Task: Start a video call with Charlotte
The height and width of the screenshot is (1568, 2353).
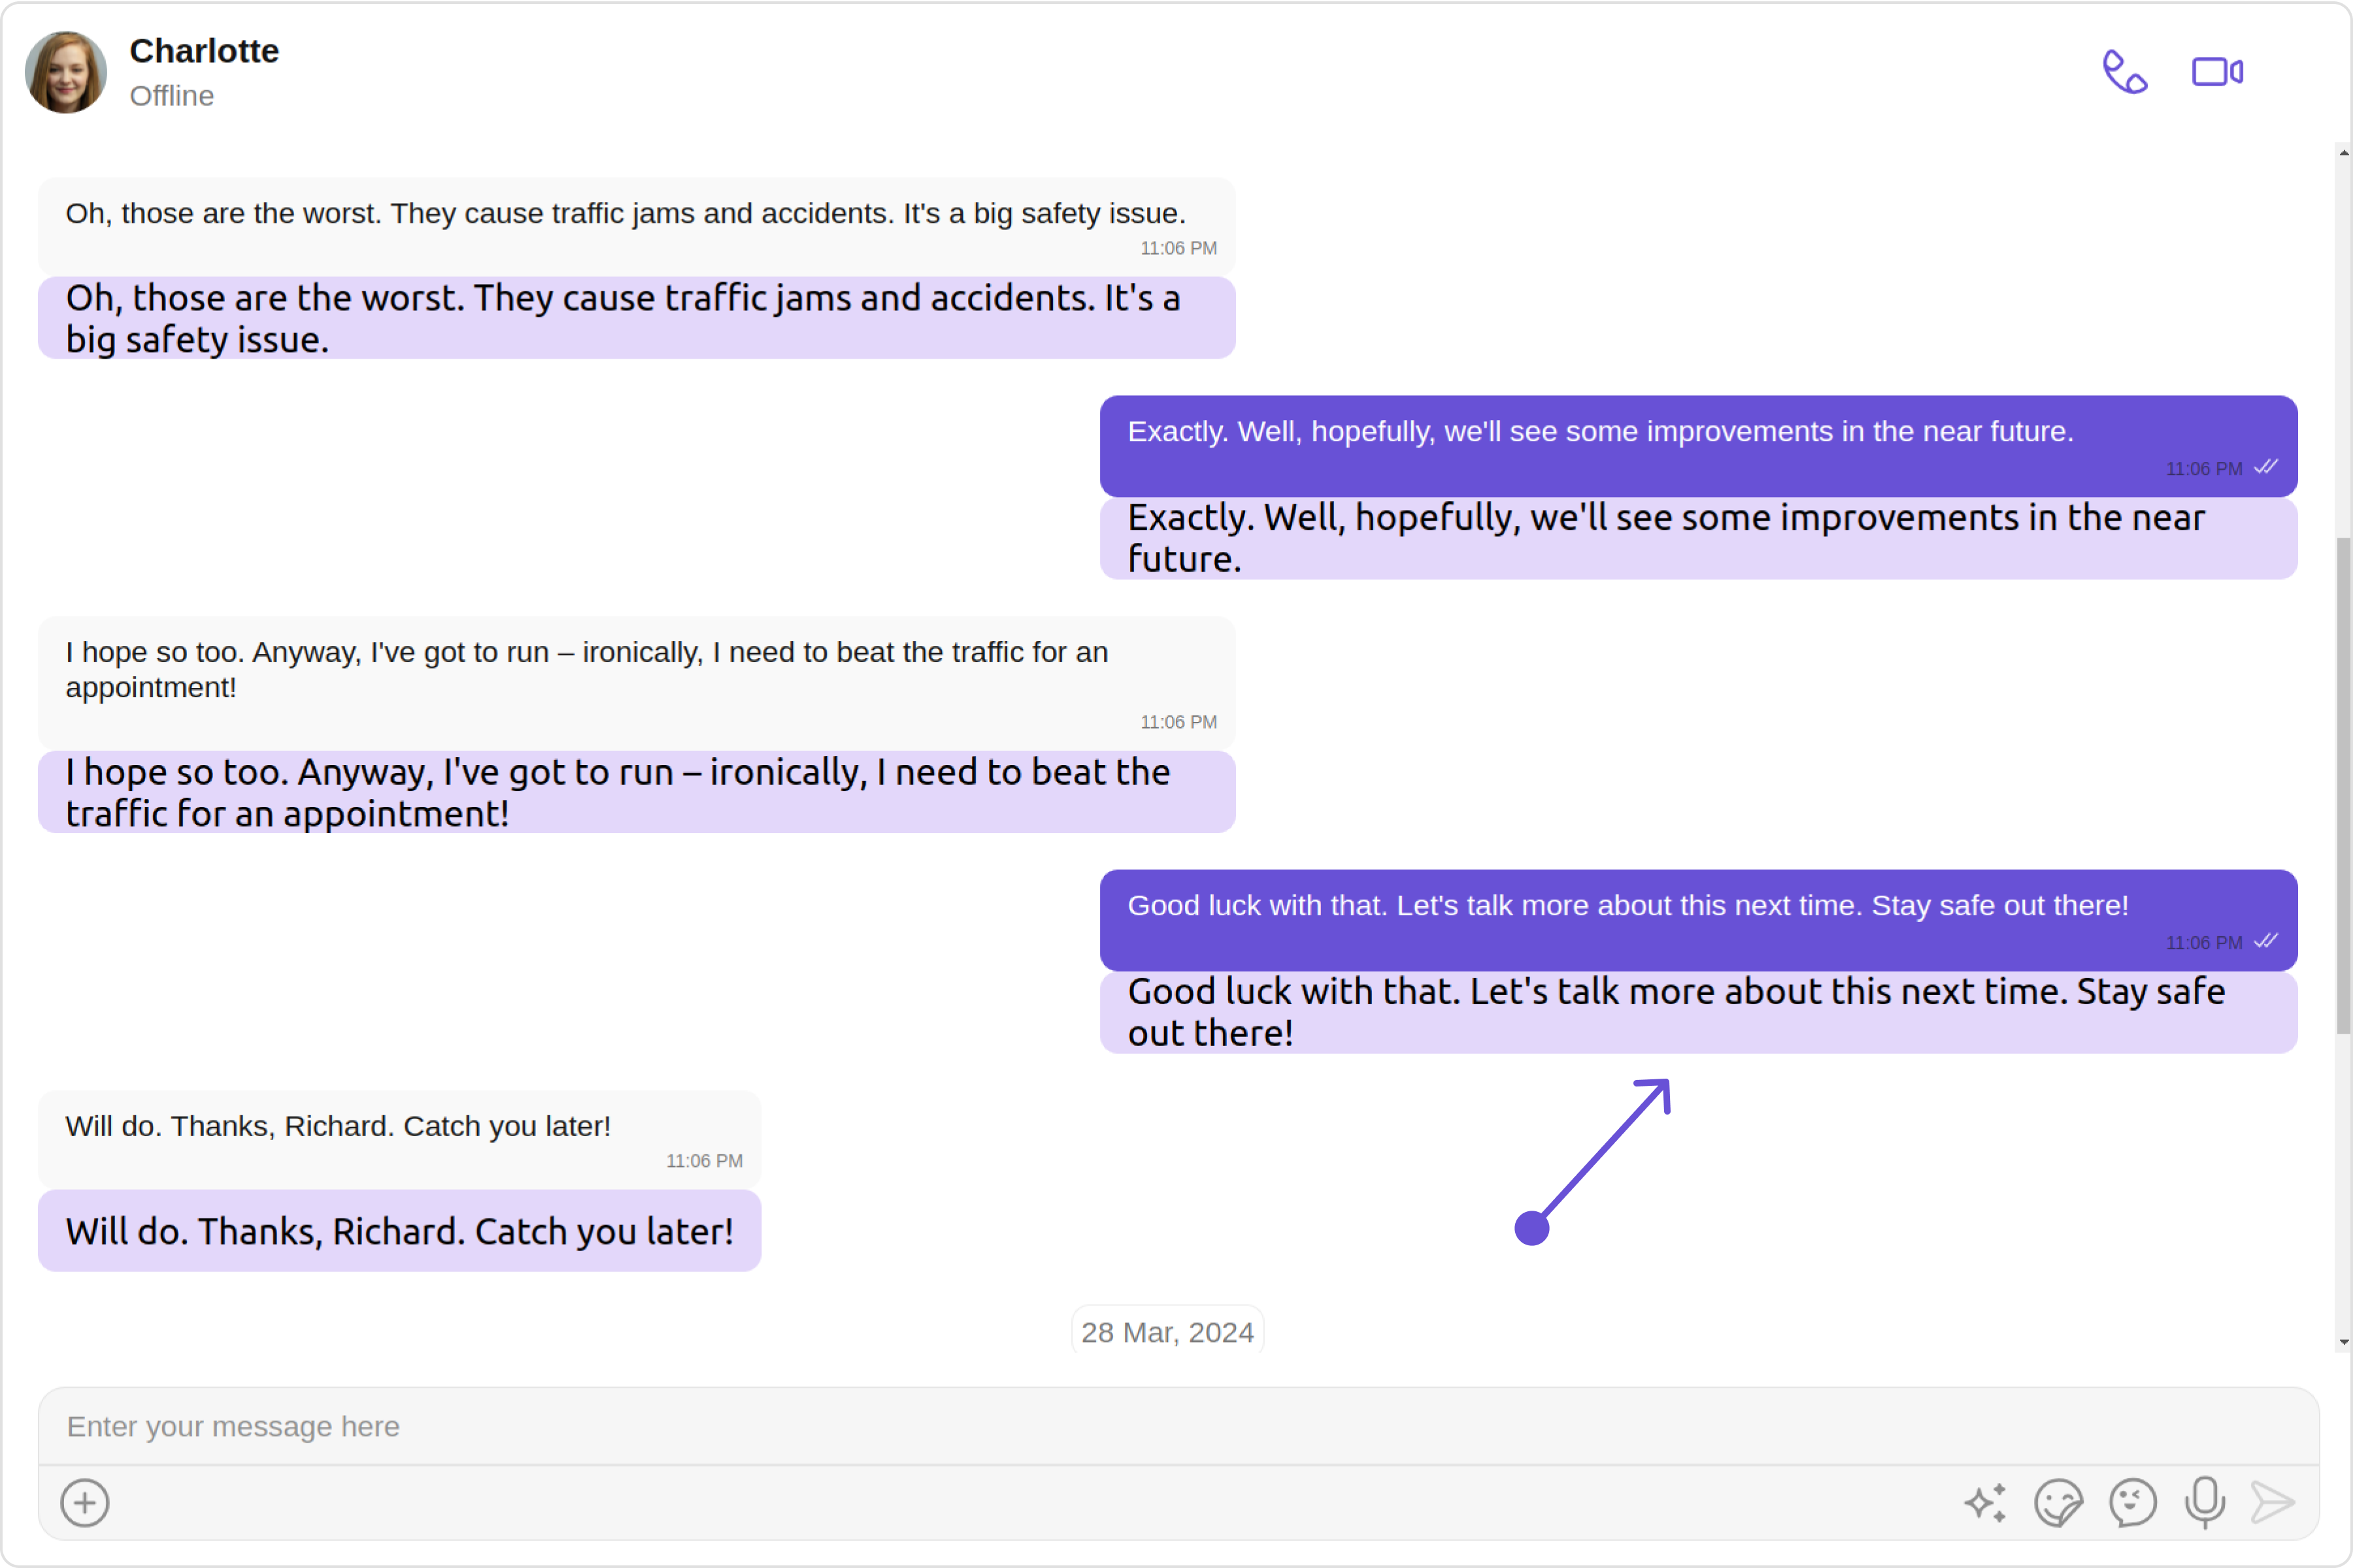Action: [2217, 72]
